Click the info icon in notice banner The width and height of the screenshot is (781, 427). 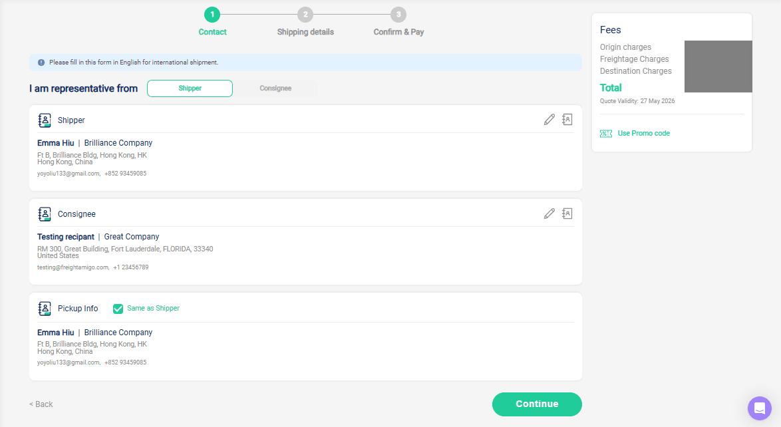(x=41, y=63)
